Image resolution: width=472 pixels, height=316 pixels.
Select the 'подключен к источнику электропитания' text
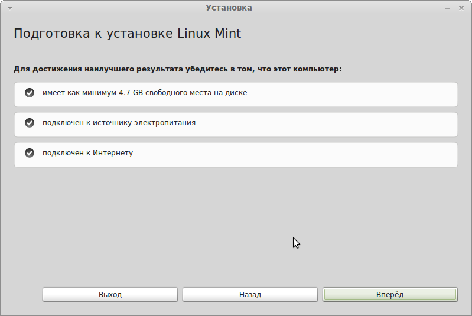point(119,123)
